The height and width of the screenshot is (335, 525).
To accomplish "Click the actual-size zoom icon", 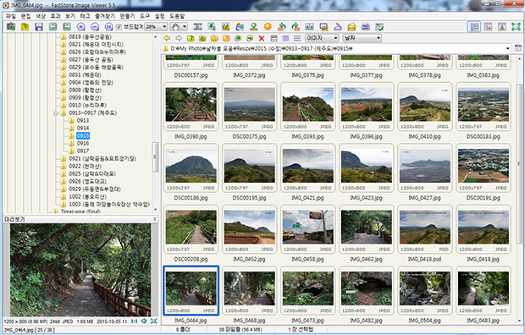I will point(108,27).
